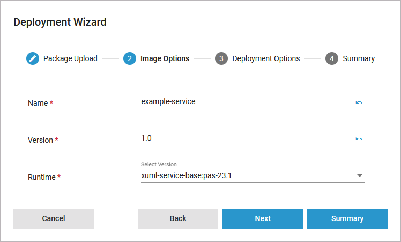Image resolution: width=401 pixels, height=242 pixels.
Task: Open the xuml-service-base:pas-23.1 runtime selector
Action: 247,175
